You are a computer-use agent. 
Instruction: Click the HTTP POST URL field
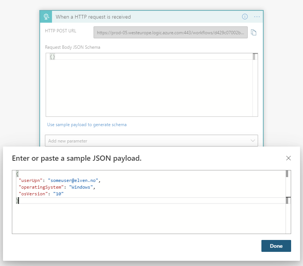coord(170,32)
